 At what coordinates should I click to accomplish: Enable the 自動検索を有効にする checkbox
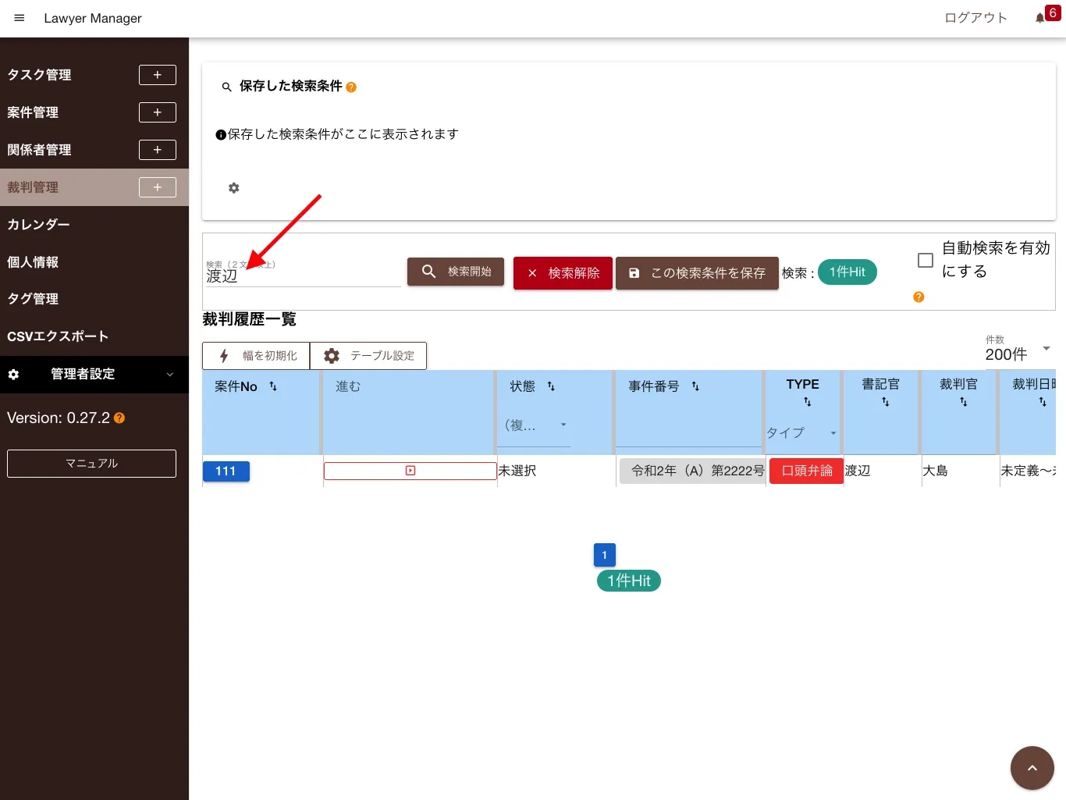point(926,260)
